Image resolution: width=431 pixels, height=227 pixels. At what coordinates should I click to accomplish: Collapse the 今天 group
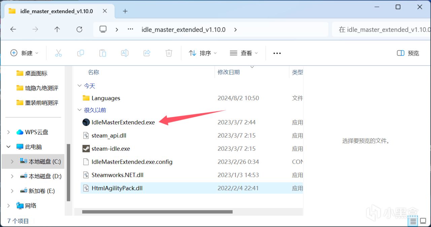pos(80,86)
